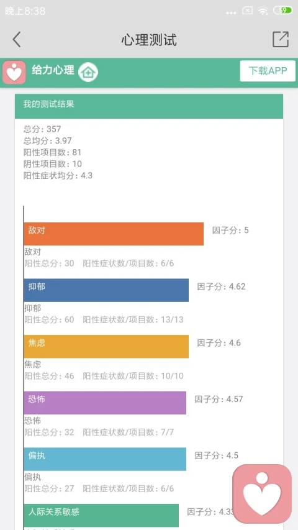Click the 下载APP button

[x=268, y=71]
